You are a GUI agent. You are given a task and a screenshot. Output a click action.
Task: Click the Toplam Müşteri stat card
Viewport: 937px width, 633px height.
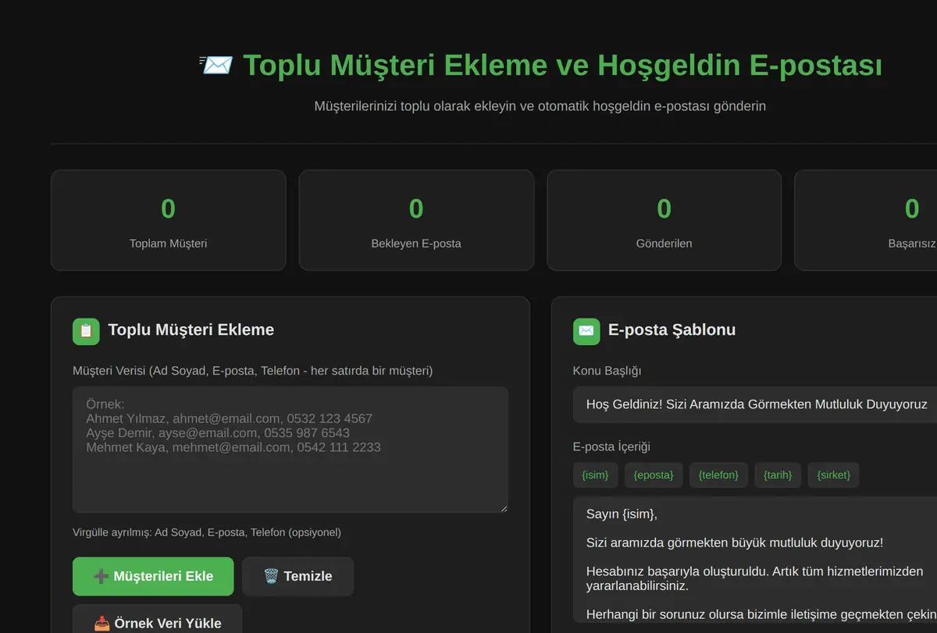coord(168,220)
